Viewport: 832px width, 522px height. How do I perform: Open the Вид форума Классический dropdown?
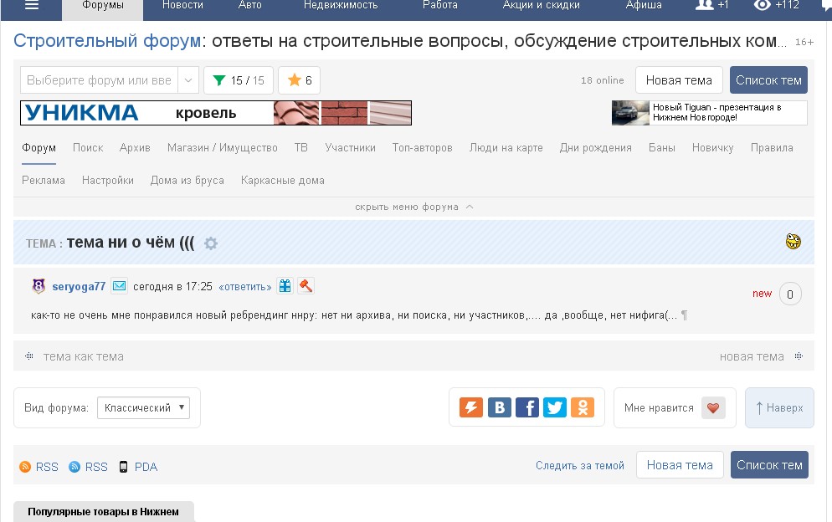click(x=144, y=407)
